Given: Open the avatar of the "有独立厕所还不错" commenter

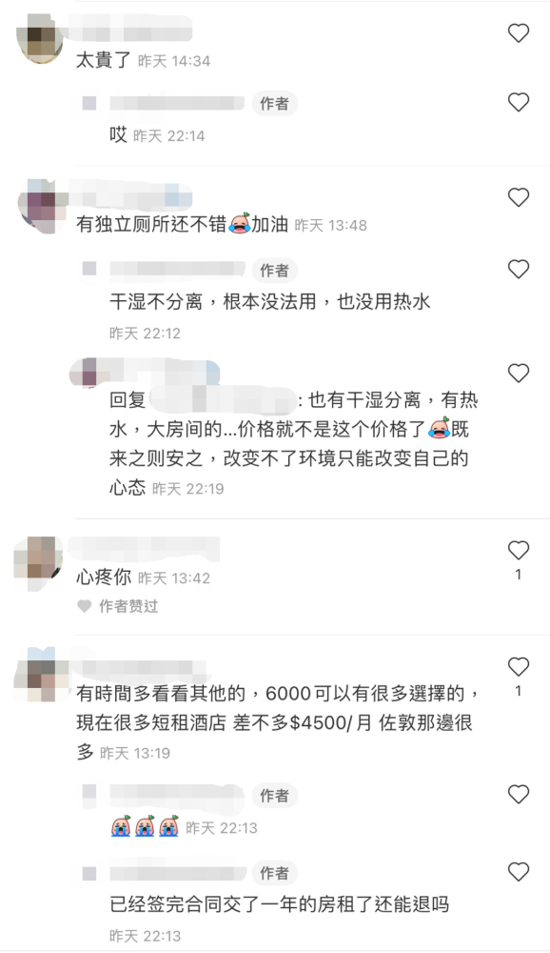Looking at the screenshot, I should [x=41, y=207].
